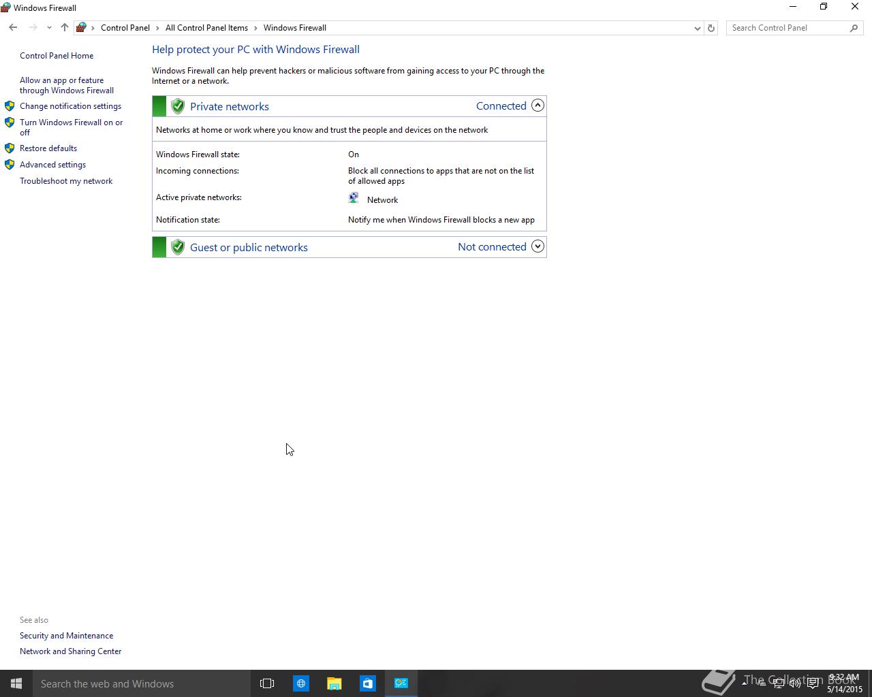Click shield icon beside Change notification settings

pyautogui.click(x=10, y=106)
